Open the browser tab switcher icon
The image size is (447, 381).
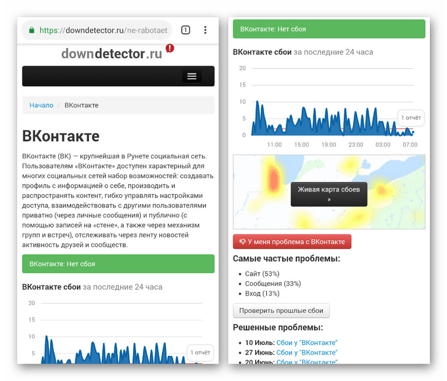[185, 30]
